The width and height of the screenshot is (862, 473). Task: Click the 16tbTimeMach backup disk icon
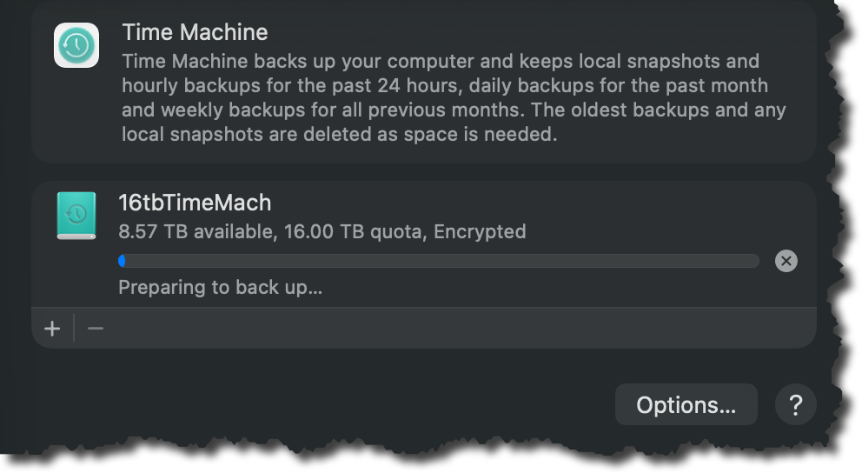(x=76, y=216)
